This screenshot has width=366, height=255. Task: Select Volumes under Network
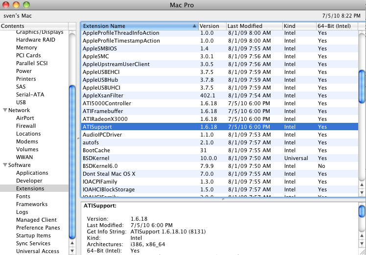(27, 149)
